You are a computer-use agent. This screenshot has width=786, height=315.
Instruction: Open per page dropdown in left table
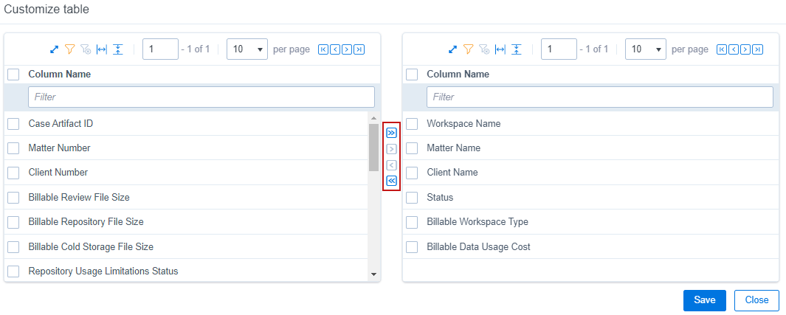247,49
